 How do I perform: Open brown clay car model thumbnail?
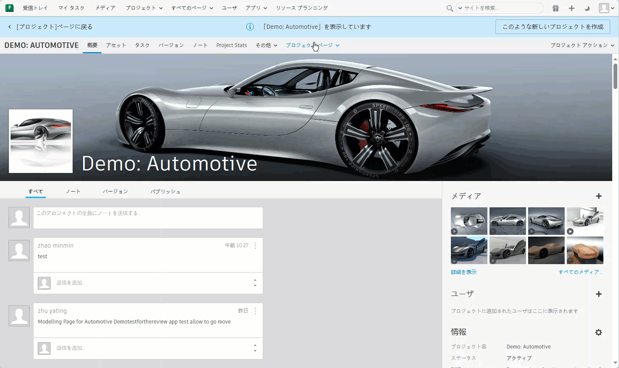[x=546, y=250]
